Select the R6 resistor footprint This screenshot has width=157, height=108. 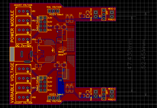click(x=82, y=96)
